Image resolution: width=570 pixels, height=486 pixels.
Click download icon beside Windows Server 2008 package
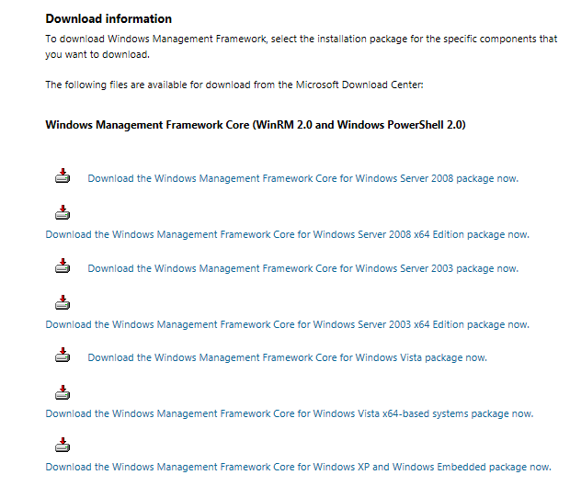[x=63, y=176]
